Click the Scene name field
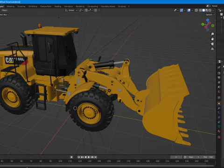The height and width of the screenshot is (168, 224). coord(217,6)
